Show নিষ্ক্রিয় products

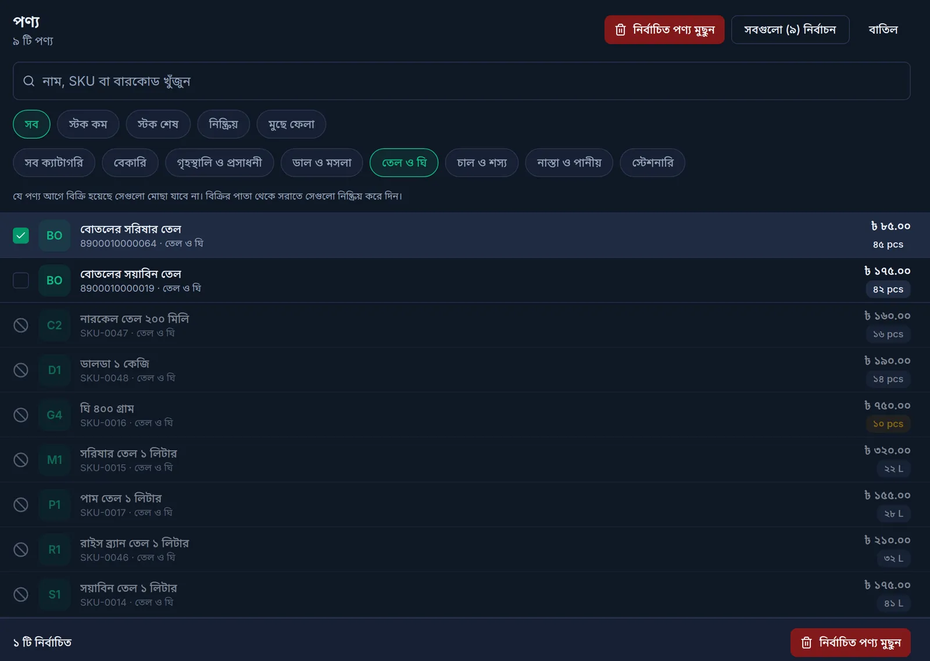223,124
